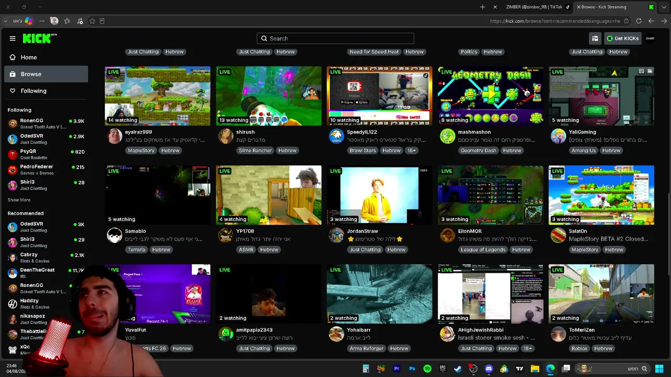Open JordanStraw's Just Chatting stream thumbnail
Screen dimensions: 671x377
[x=380, y=195]
